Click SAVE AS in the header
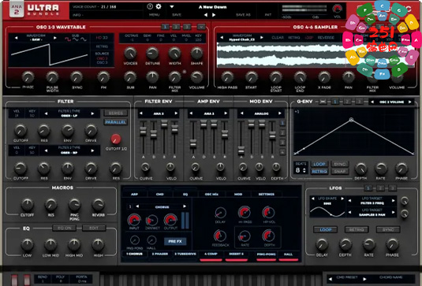Image resolution: width=422 pixels, height=286 pixels. 243,15
